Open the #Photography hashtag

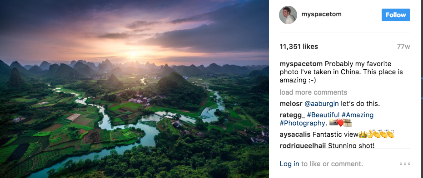click(x=302, y=123)
